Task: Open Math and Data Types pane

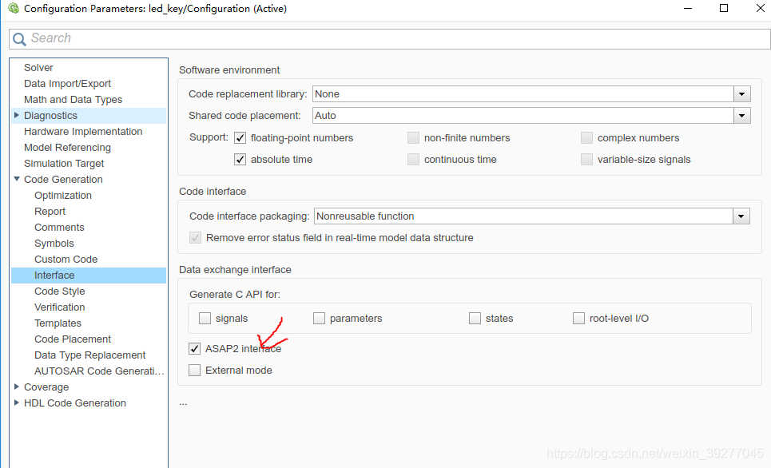Action: pyautogui.click(x=73, y=100)
